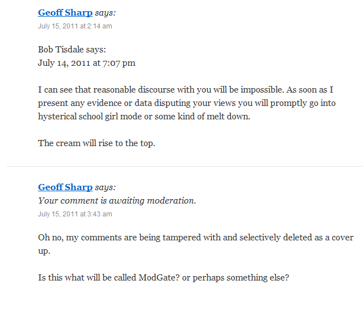Click the horizontal divider between the comments

pos(185,166)
